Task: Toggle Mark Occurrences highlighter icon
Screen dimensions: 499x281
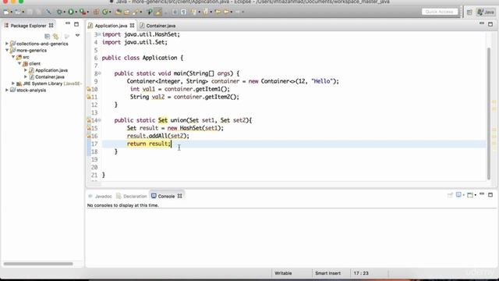Action: (x=158, y=12)
